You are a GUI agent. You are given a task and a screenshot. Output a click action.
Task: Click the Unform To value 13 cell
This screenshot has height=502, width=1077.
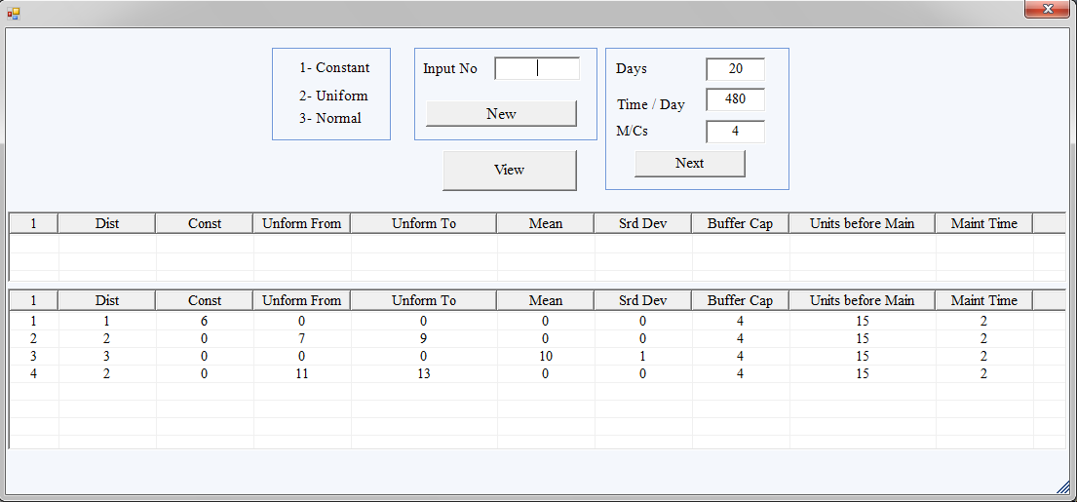[x=424, y=374]
